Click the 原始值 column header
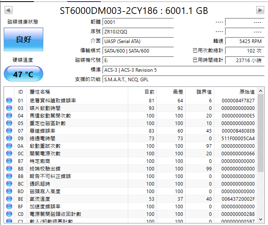Image resolution: width=268 pixels, height=225 pixels. (235, 92)
